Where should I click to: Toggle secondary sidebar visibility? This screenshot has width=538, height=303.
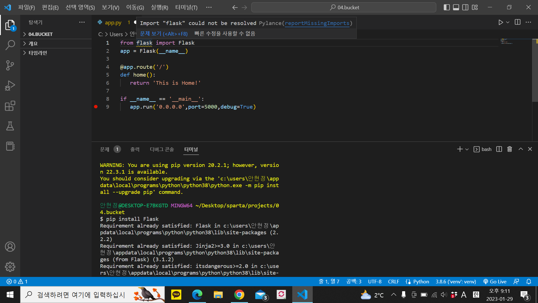tap(465, 8)
